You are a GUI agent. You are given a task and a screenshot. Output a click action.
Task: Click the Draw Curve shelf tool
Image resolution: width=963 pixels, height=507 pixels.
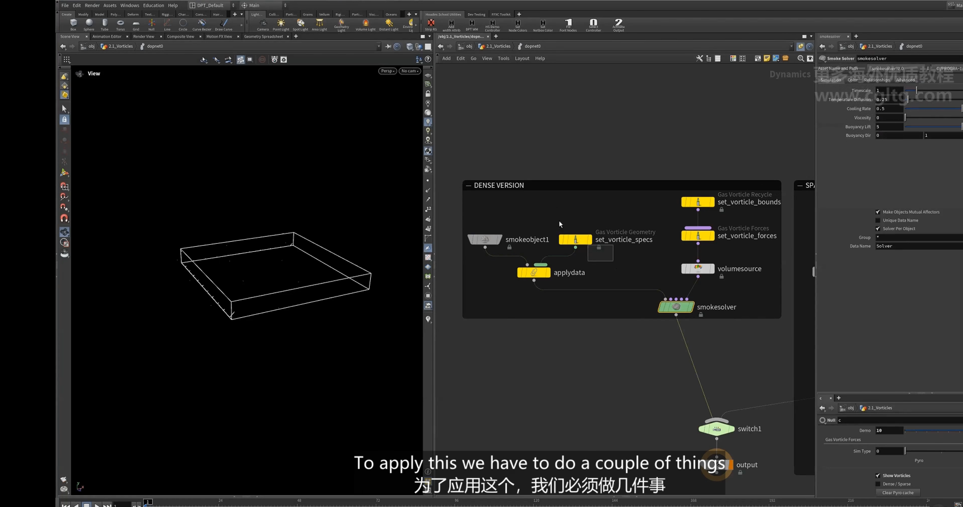tap(224, 25)
